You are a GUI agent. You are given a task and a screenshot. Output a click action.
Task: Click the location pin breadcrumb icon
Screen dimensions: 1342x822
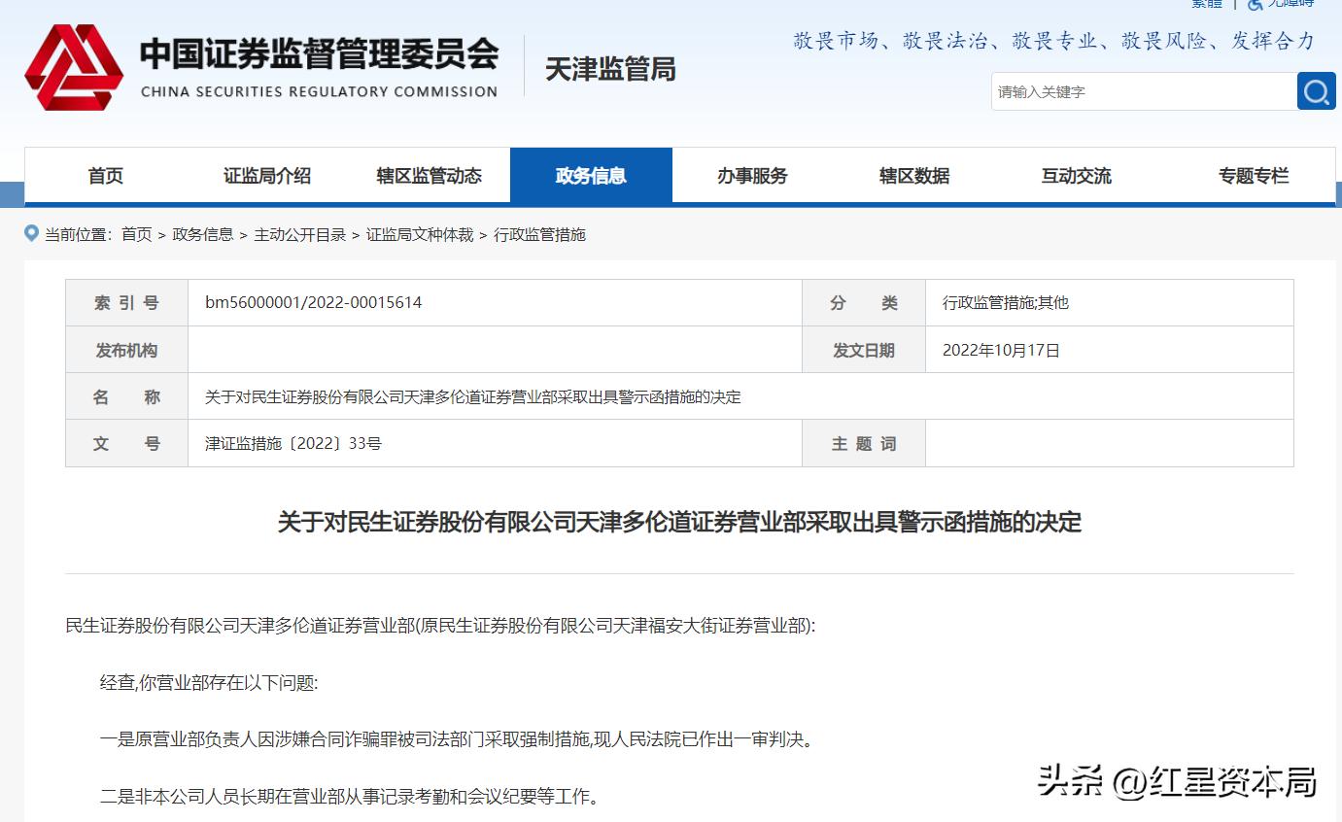coord(31,234)
